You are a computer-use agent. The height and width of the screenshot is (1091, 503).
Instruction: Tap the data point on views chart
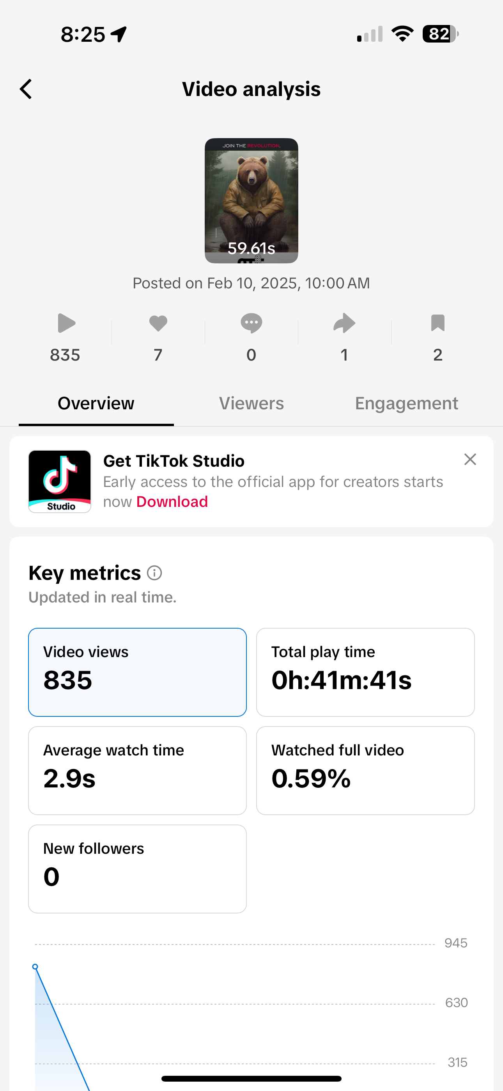click(x=35, y=967)
